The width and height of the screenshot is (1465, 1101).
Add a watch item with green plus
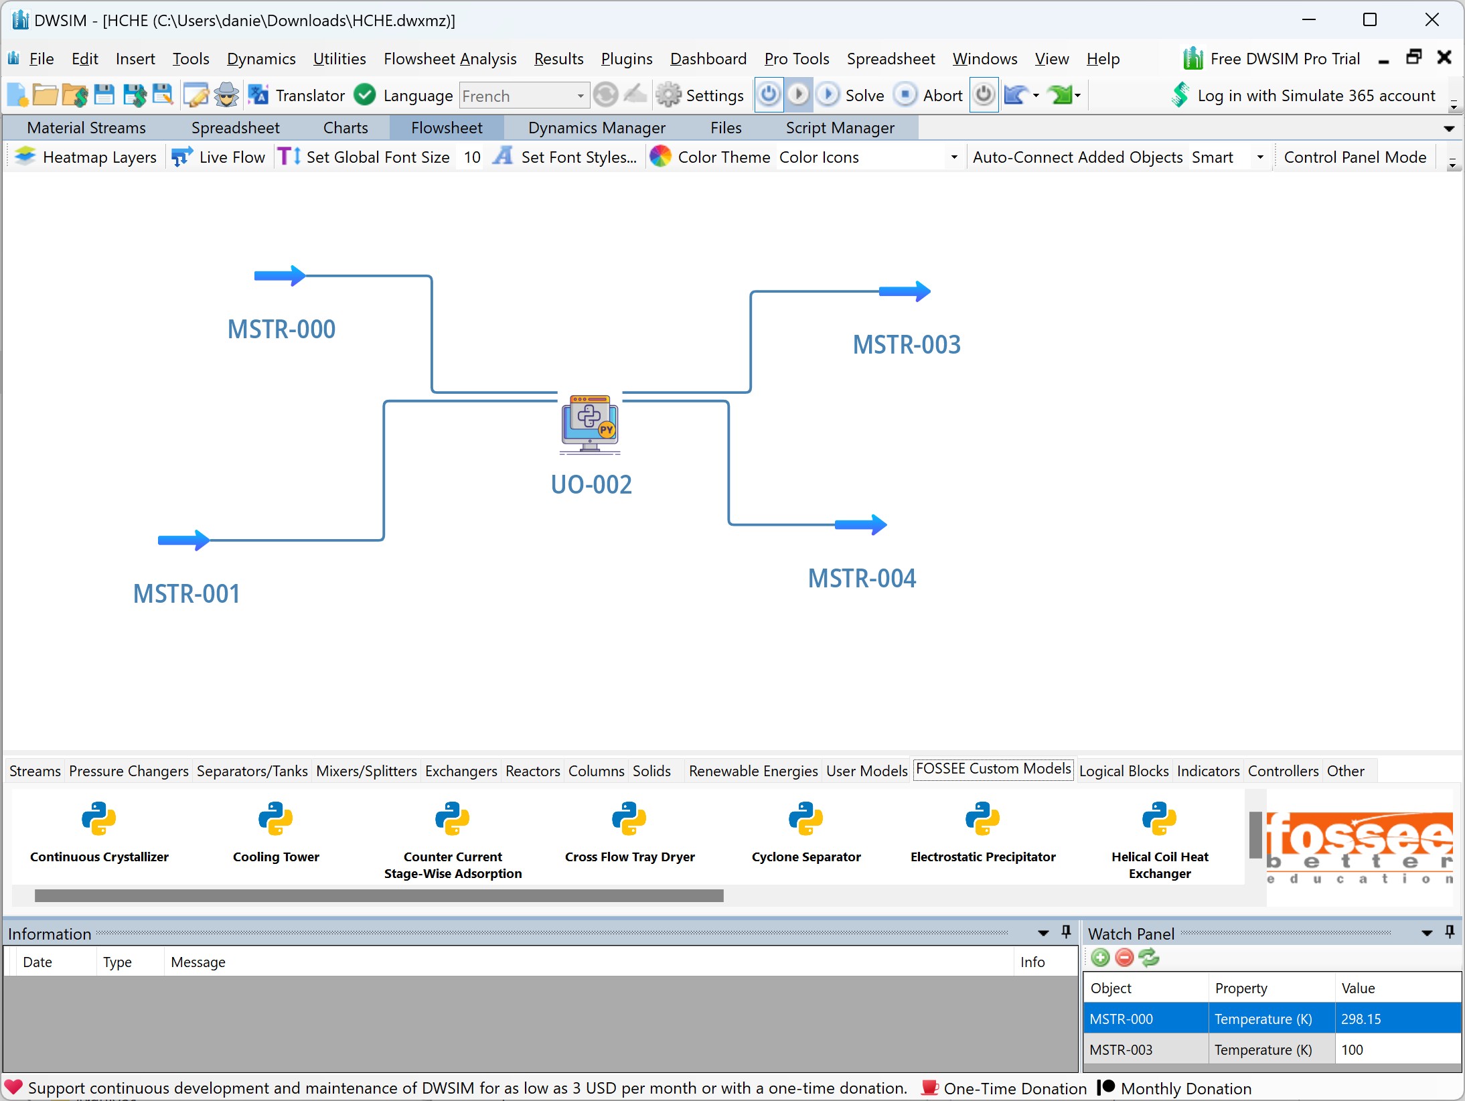(1100, 958)
